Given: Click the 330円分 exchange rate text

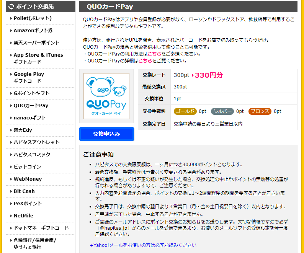Looking at the screenshot, I should pos(209,75).
